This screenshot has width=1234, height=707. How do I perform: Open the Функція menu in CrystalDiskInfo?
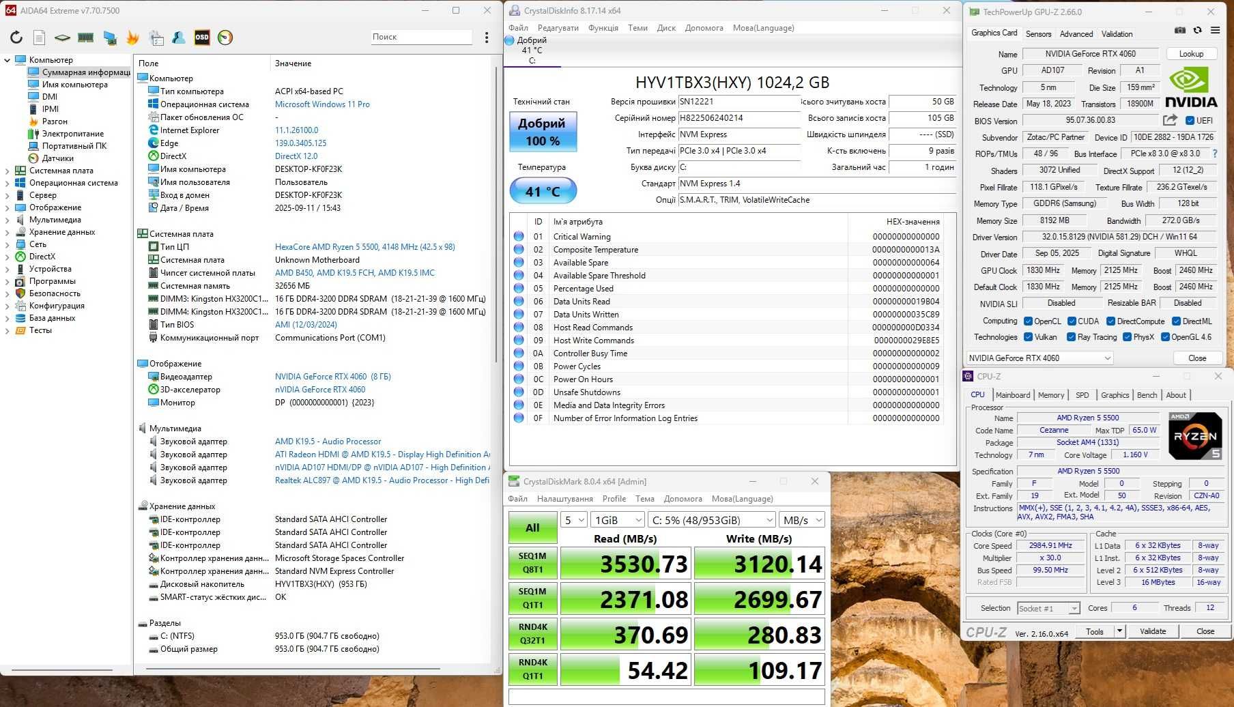click(603, 28)
